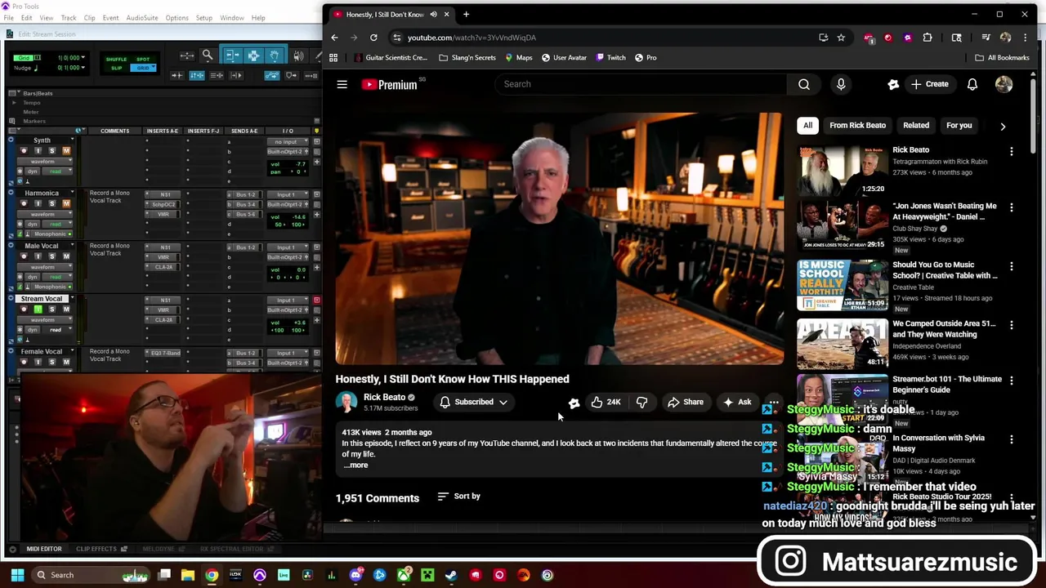
Task: Open Synth track waveform view selector
Action: coord(45,162)
